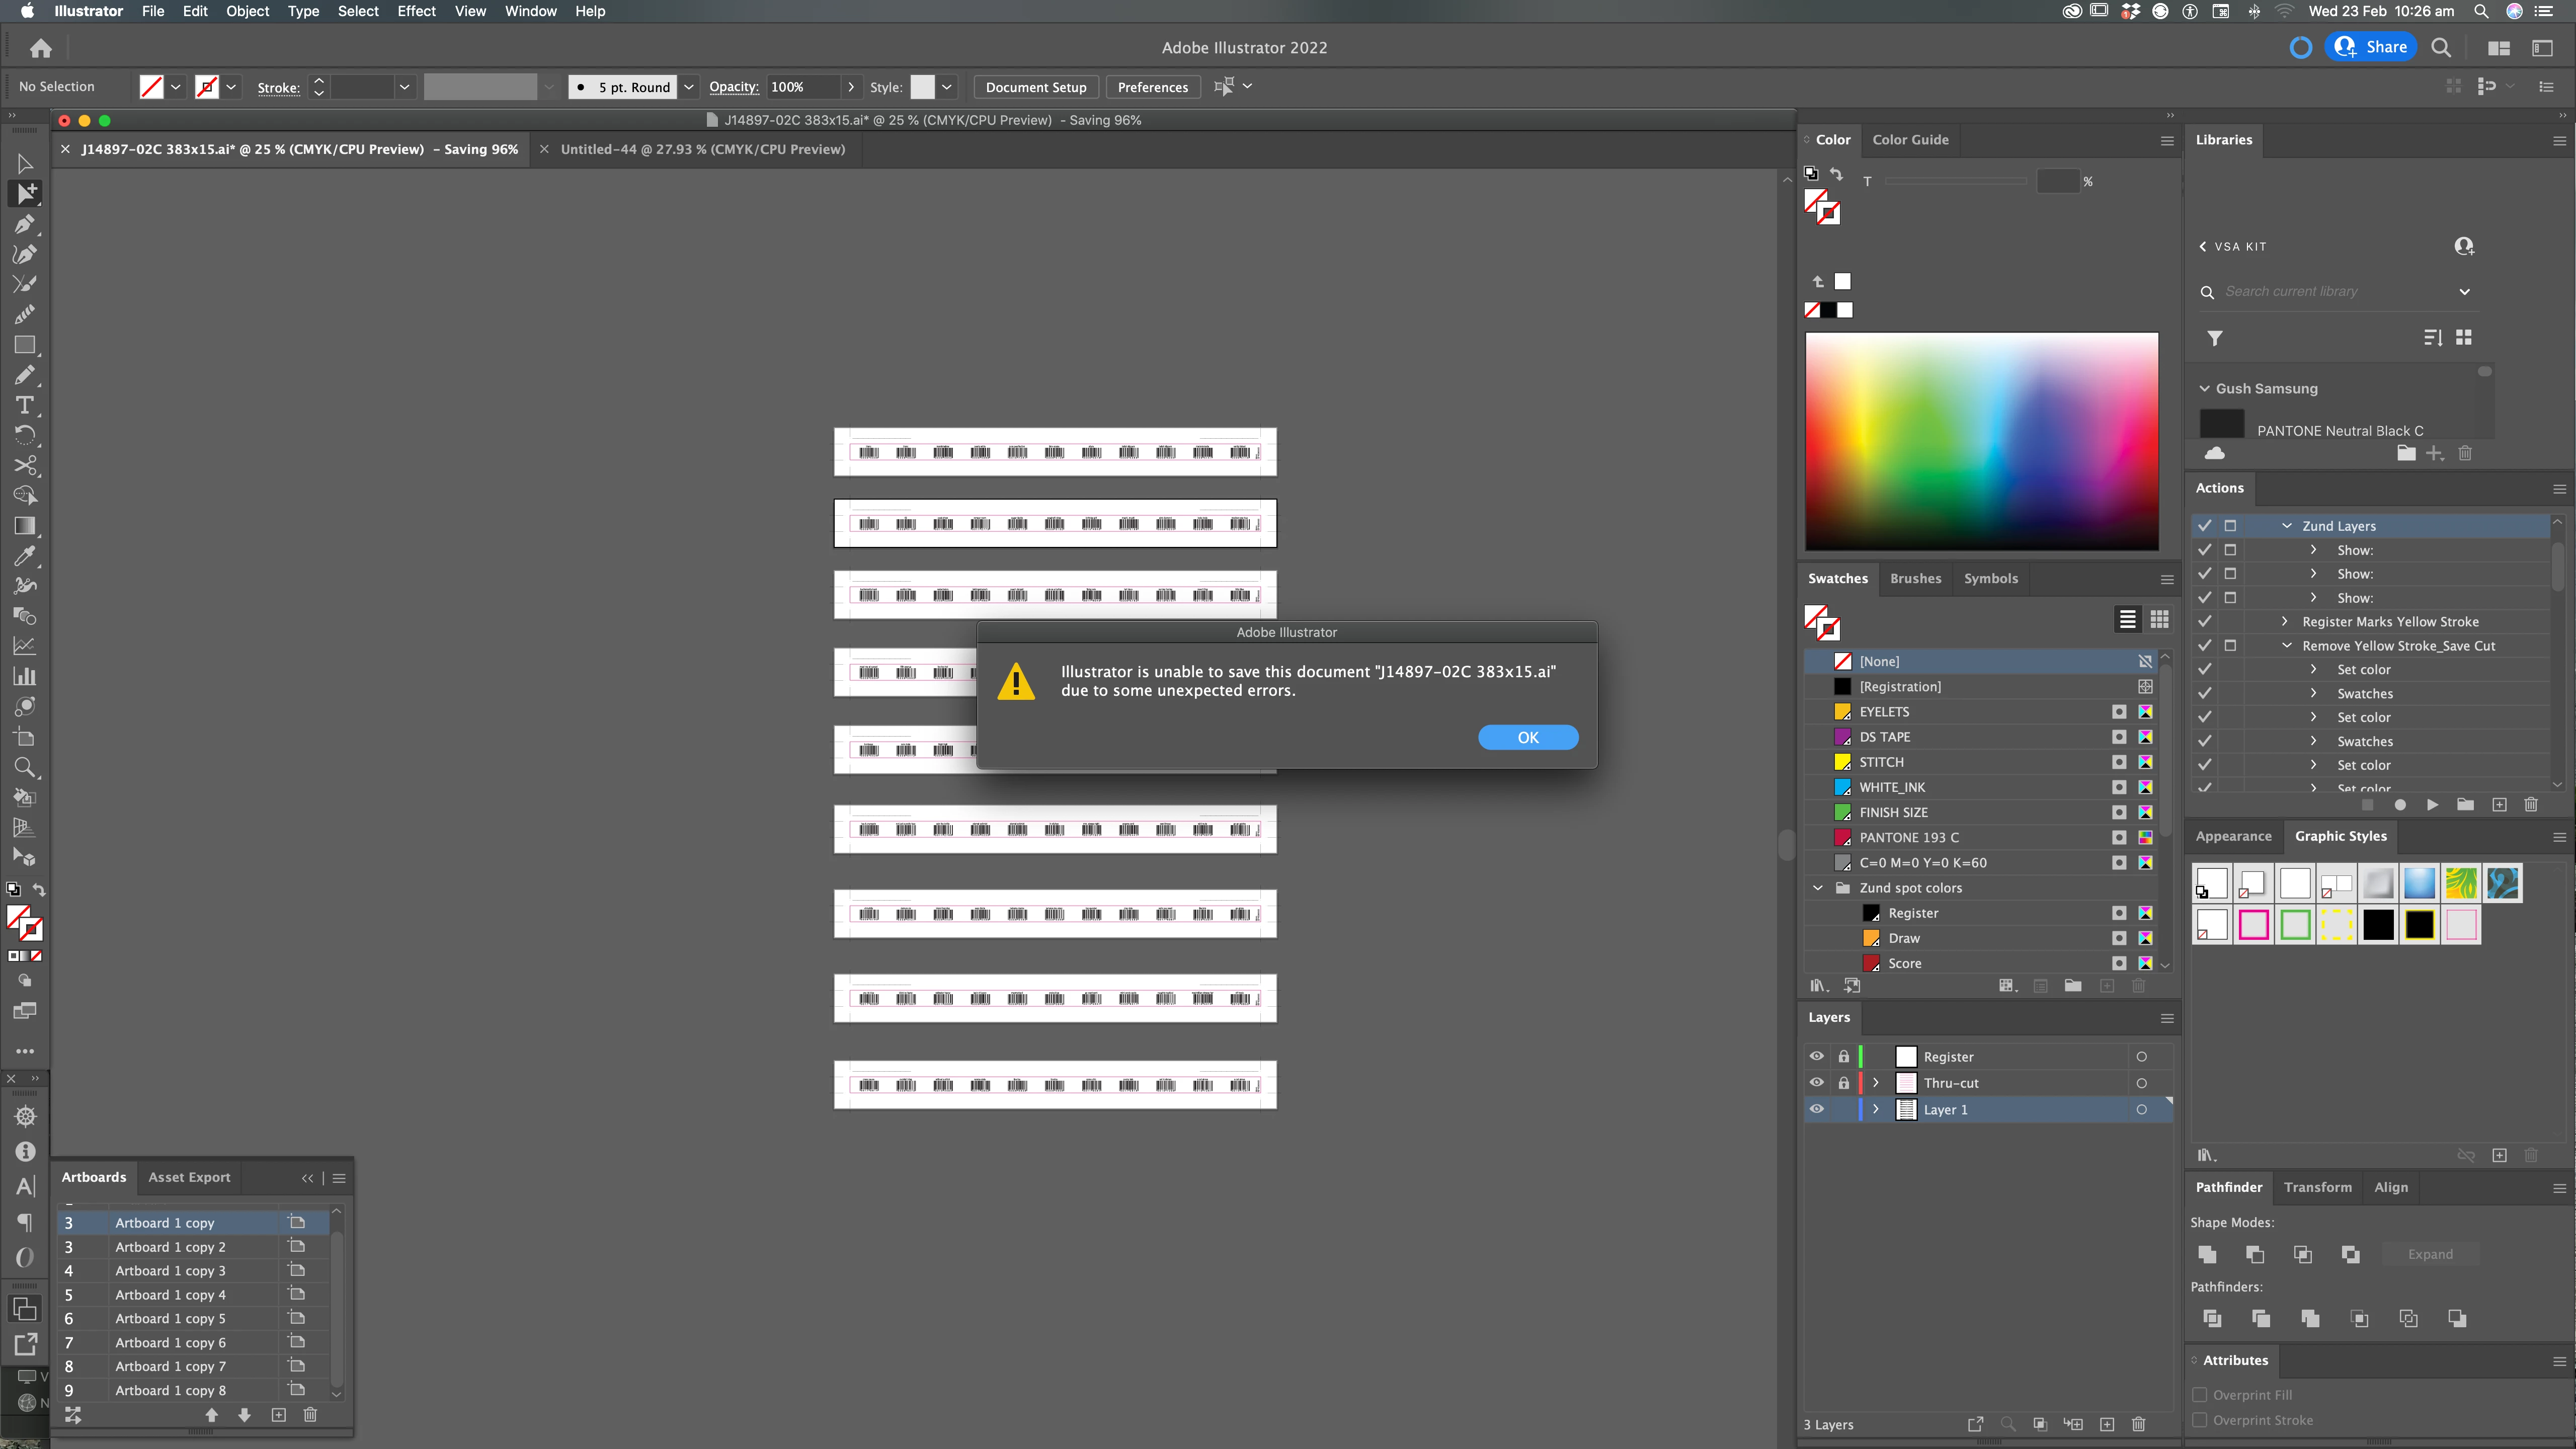Enable the Overprint Fill checkbox
The image size is (2576, 1449).
click(2199, 1395)
